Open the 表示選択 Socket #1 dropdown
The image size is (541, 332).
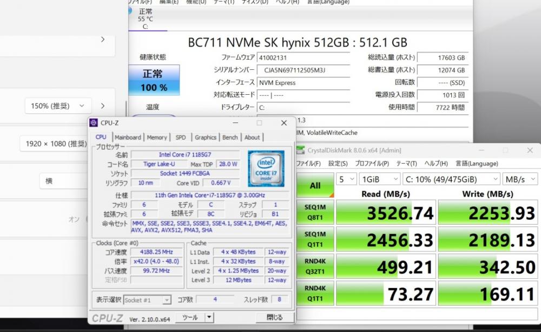tap(147, 300)
